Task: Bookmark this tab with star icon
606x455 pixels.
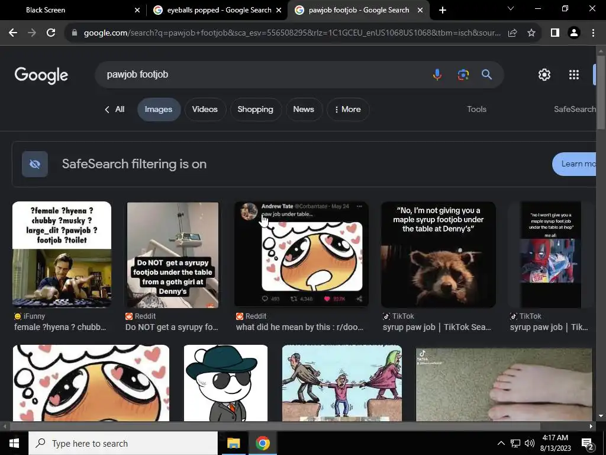Action: 531,33
